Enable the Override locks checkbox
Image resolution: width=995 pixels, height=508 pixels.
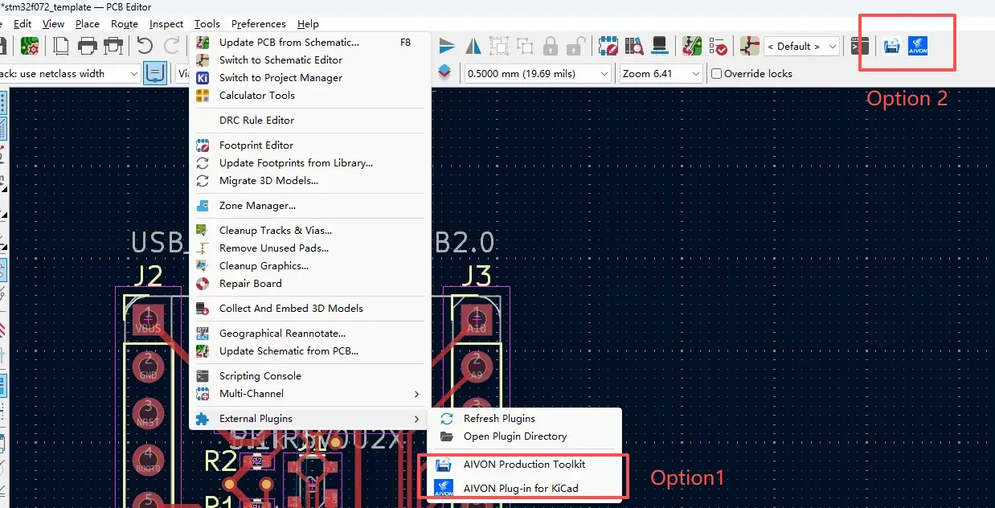pos(717,73)
